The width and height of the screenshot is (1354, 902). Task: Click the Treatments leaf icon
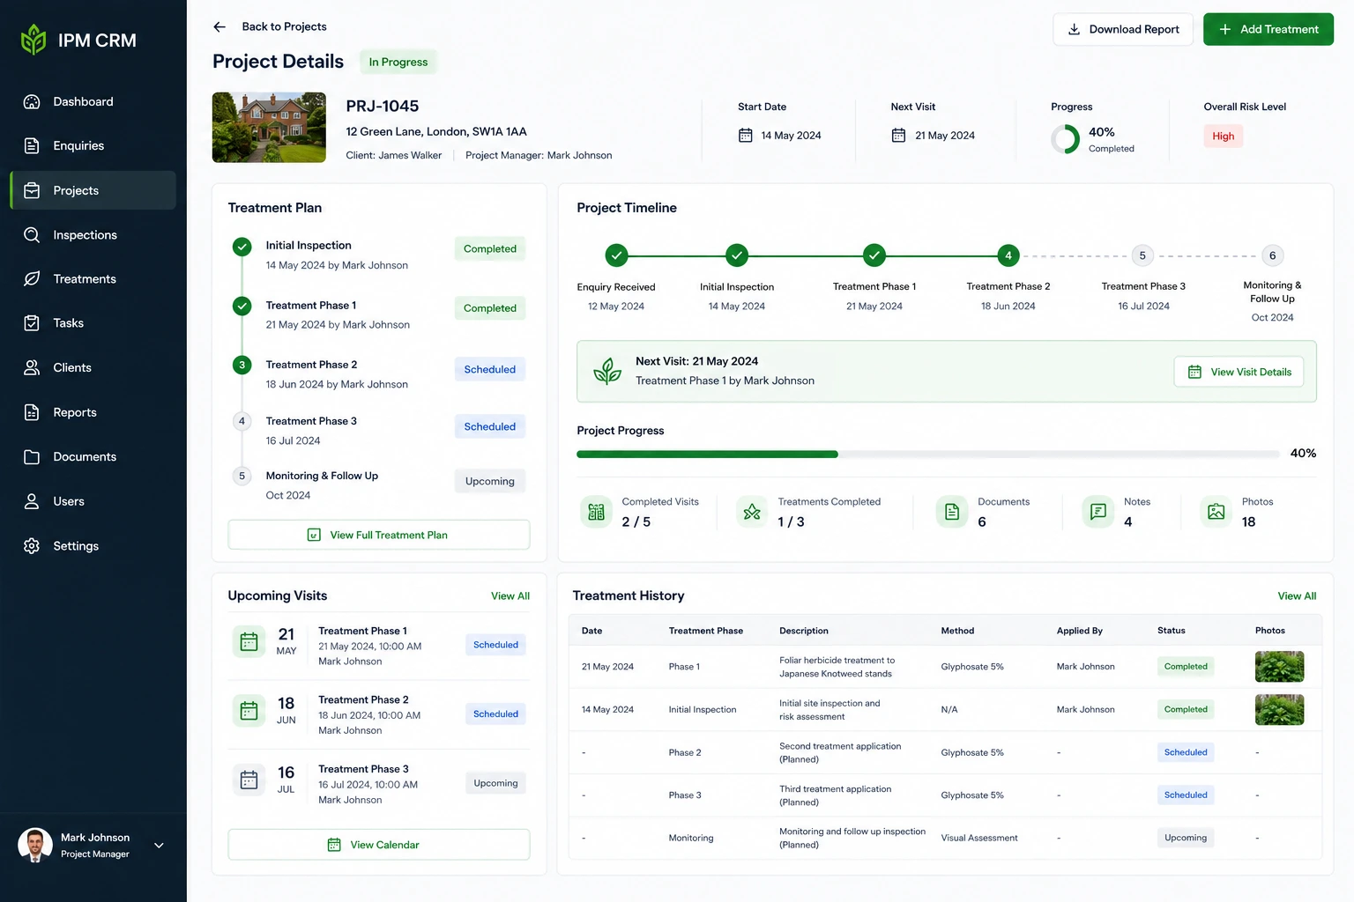pos(32,278)
